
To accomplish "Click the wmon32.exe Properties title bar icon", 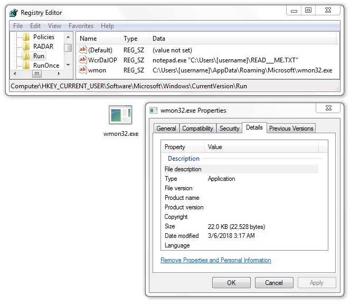I will coord(153,110).
